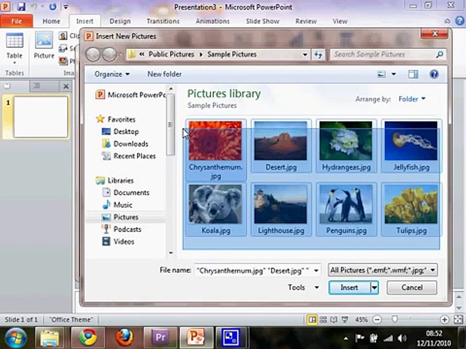Viewport: 466px width, 349px height.
Task: Start Slide Show icon in status bar
Action: coord(345,319)
